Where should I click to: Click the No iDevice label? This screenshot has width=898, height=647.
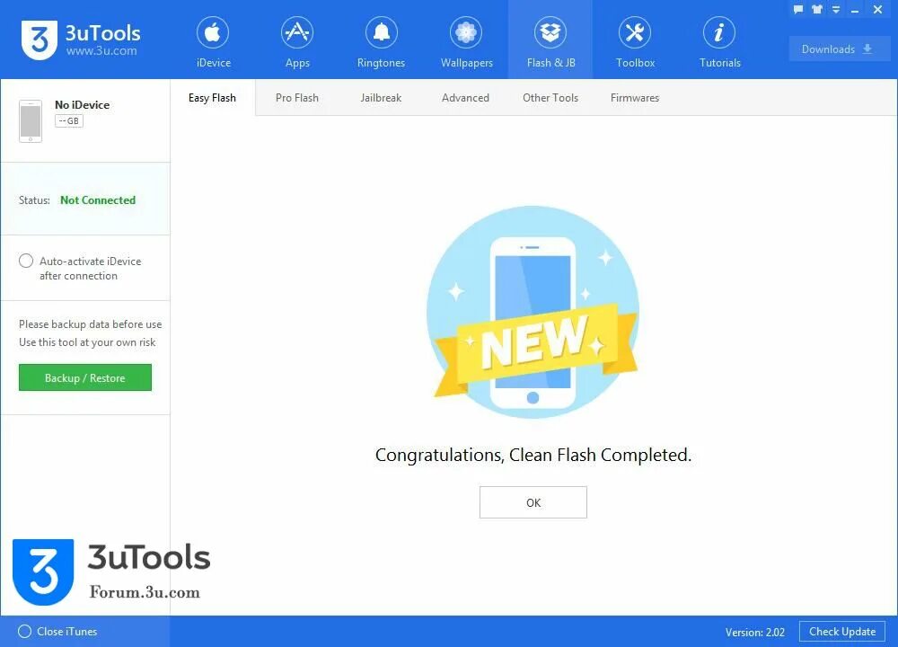tap(82, 105)
